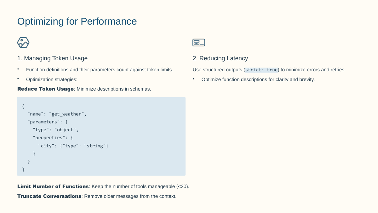Click the 'Use structured outputs' sentence
This screenshot has width=378, height=213.
(269, 70)
